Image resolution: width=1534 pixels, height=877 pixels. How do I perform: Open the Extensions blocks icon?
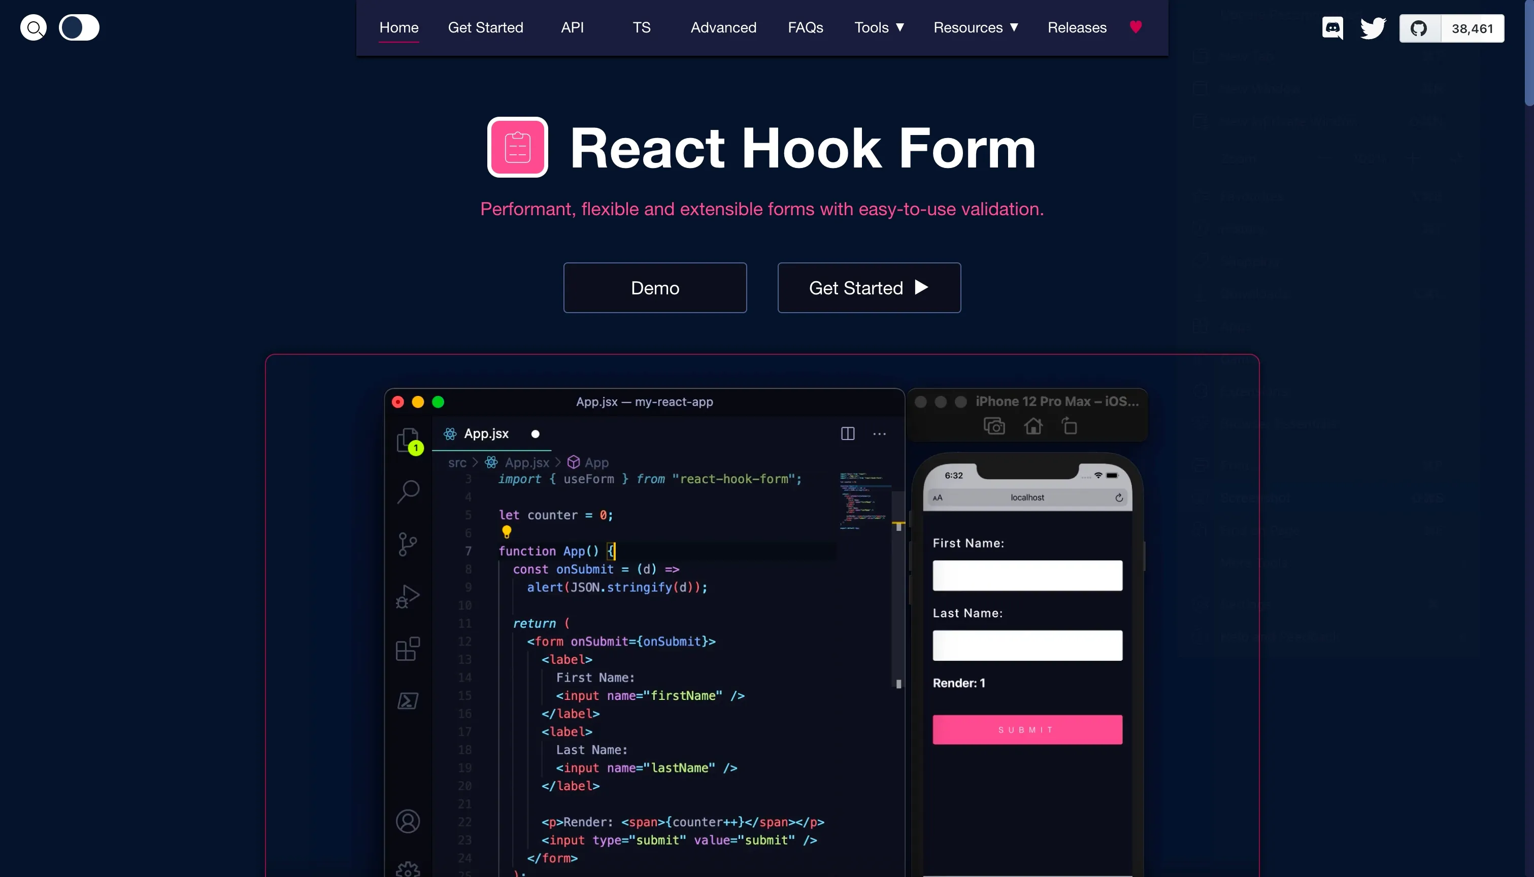(x=408, y=649)
